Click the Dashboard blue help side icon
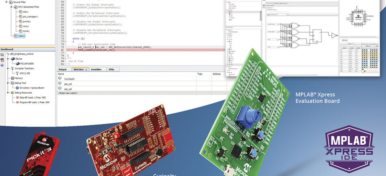 pyautogui.click(x=2, y=65)
